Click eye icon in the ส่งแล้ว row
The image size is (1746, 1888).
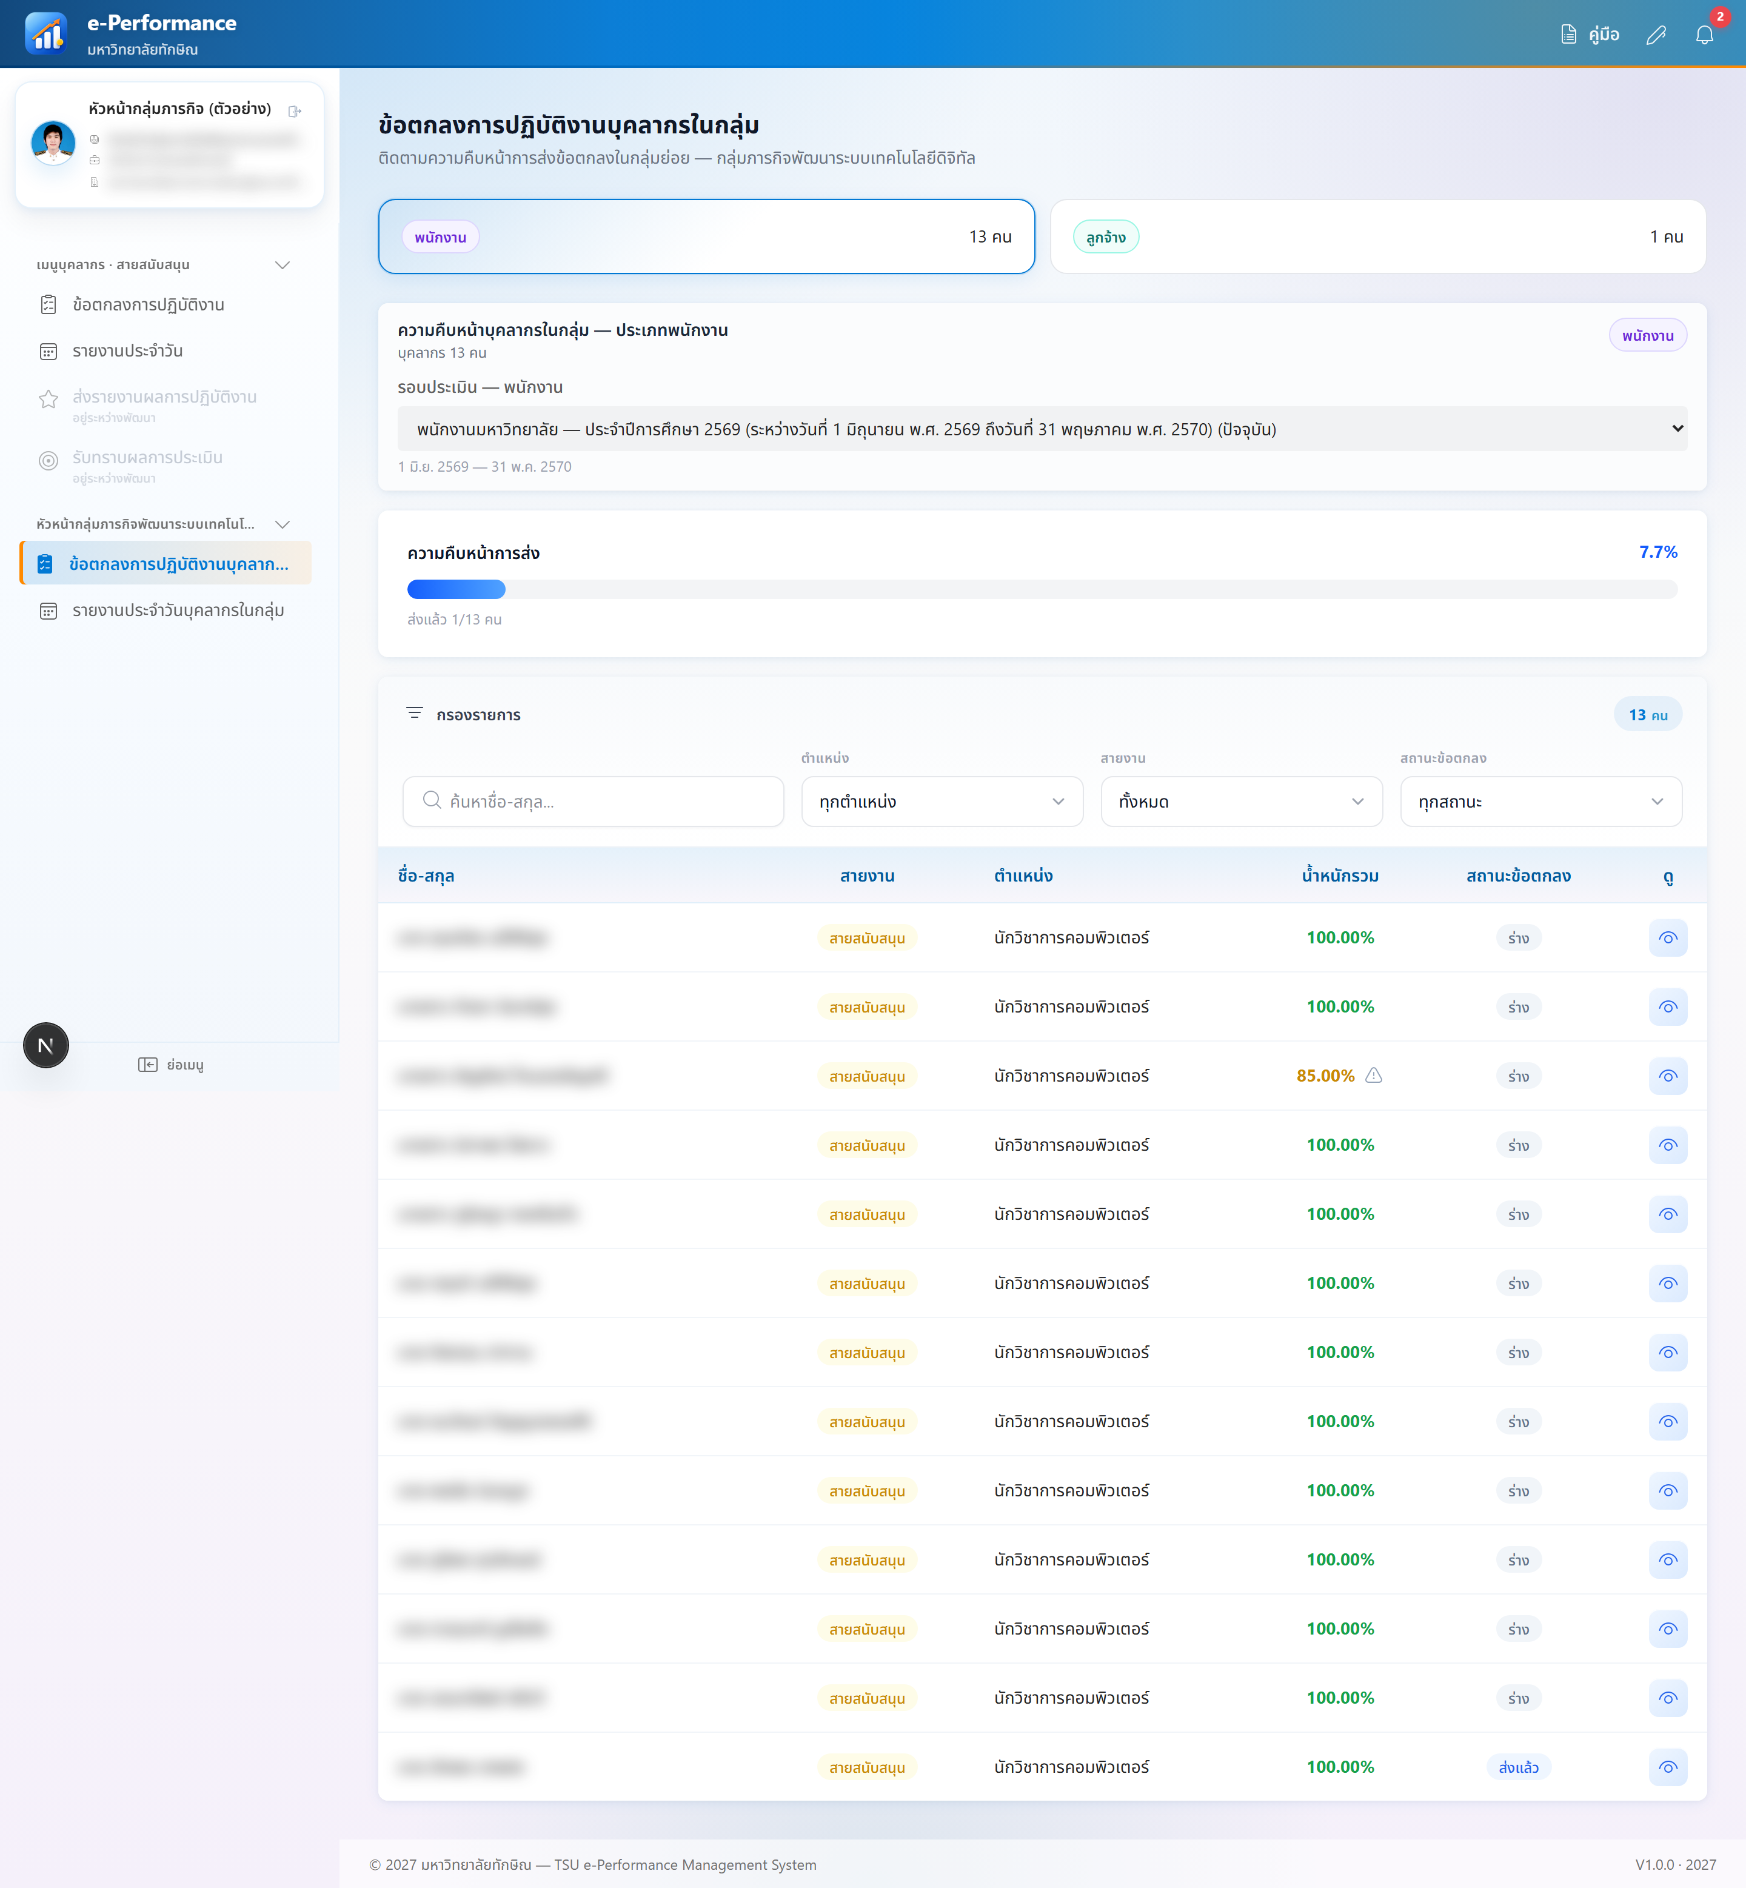(1668, 1766)
